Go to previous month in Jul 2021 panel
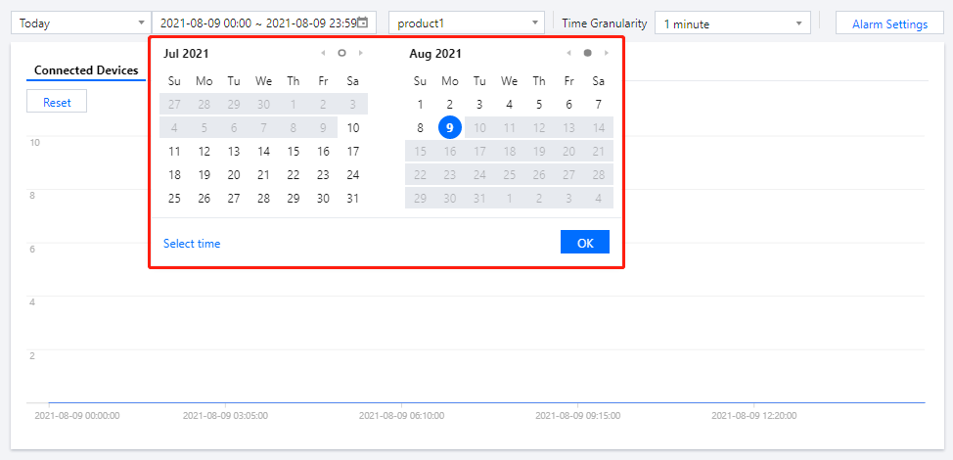The height and width of the screenshot is (460, 953). point(324,53)
